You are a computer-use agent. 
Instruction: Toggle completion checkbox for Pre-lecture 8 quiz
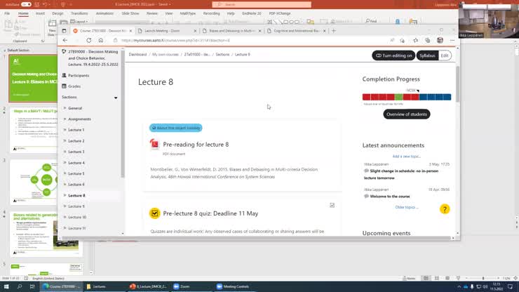[x=332, y=206]
